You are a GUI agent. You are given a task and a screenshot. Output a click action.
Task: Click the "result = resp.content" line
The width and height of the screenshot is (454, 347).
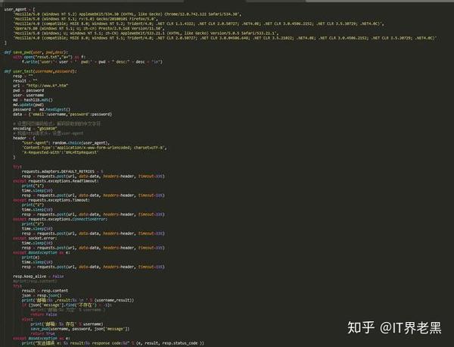click(45, 291)
